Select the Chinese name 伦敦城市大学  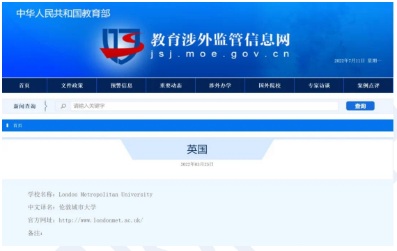click(x=77, y=207)
